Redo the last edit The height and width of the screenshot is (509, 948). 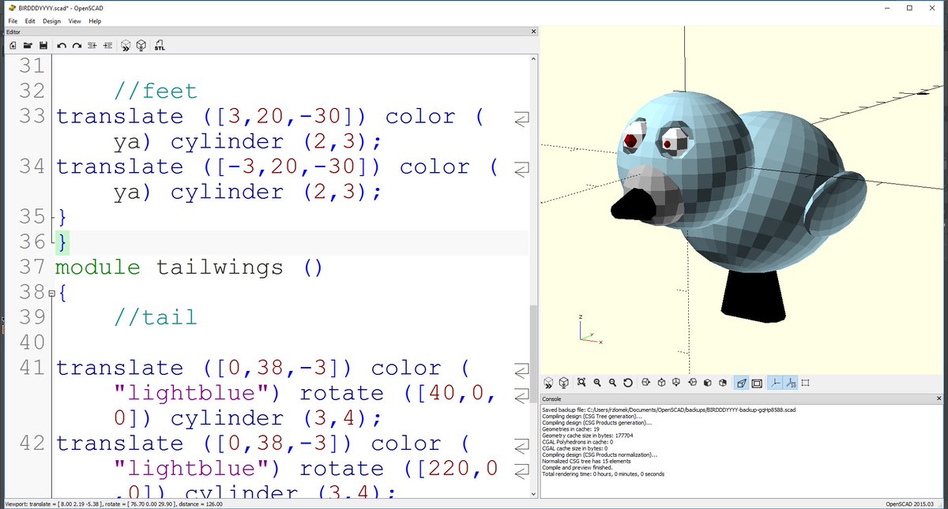pos(77,46)
